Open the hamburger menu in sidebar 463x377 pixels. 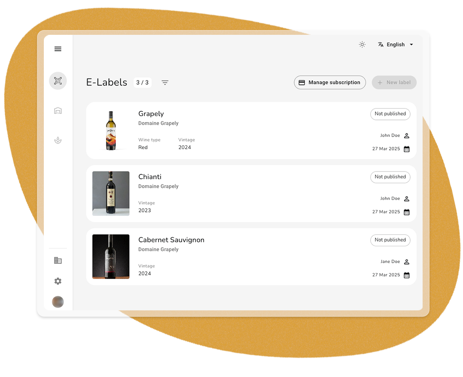[58, 49]
